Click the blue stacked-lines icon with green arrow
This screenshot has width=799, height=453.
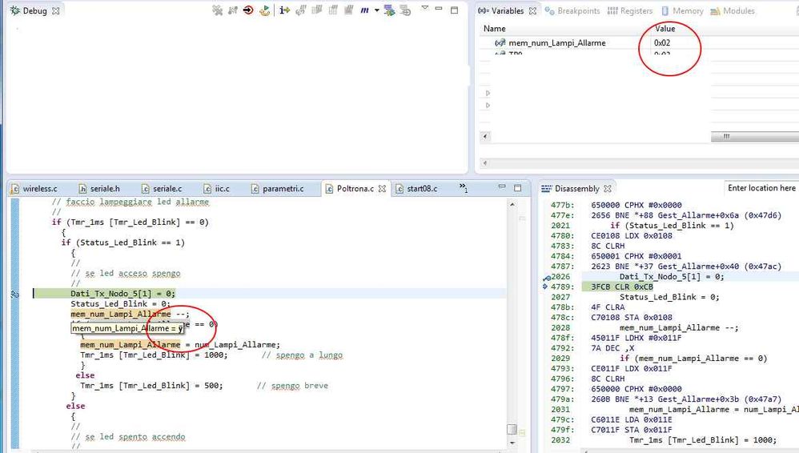pyautogui.click(x=389, y=10)
